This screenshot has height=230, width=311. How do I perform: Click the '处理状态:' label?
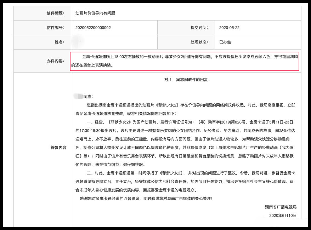[x=199, y=42]
